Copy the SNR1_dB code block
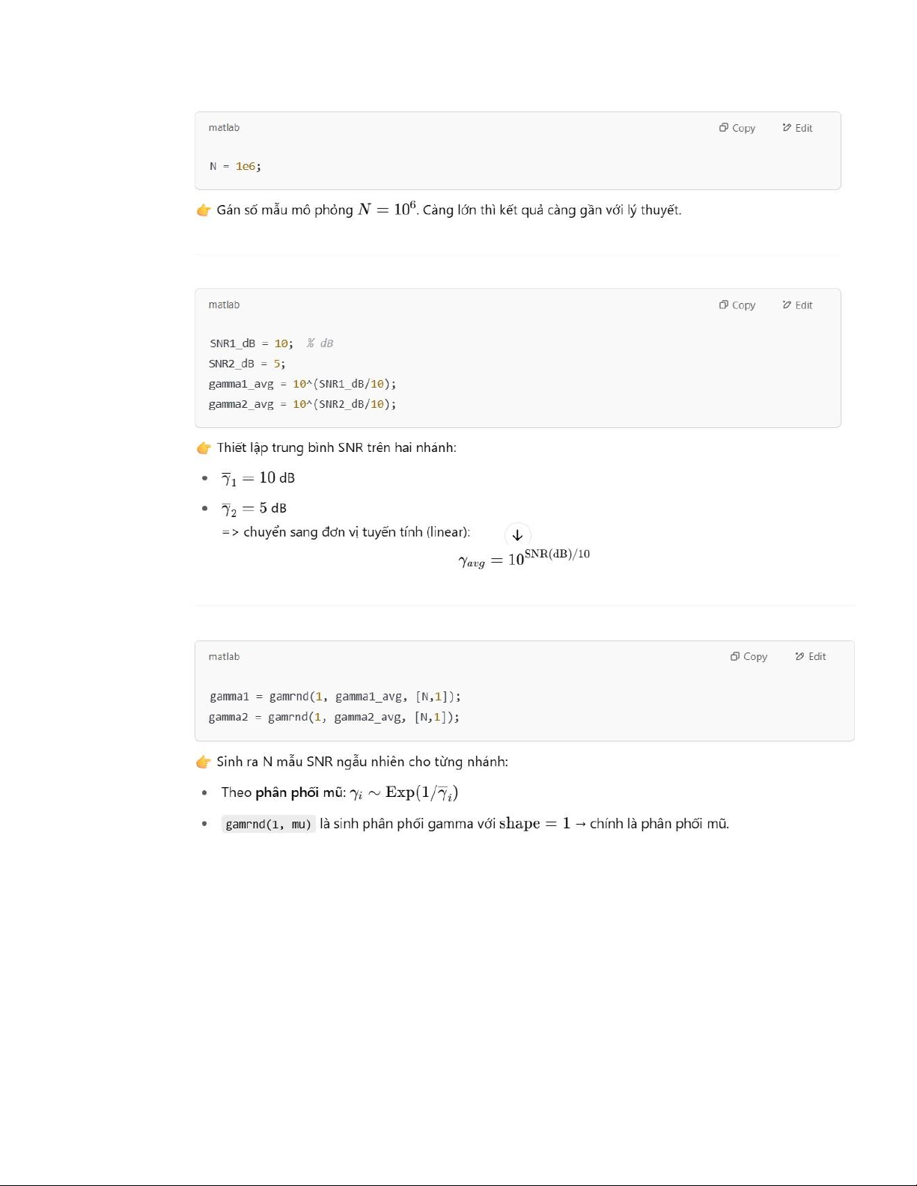The width and height of the screenshot is (917, 1186). coord(737,305)
